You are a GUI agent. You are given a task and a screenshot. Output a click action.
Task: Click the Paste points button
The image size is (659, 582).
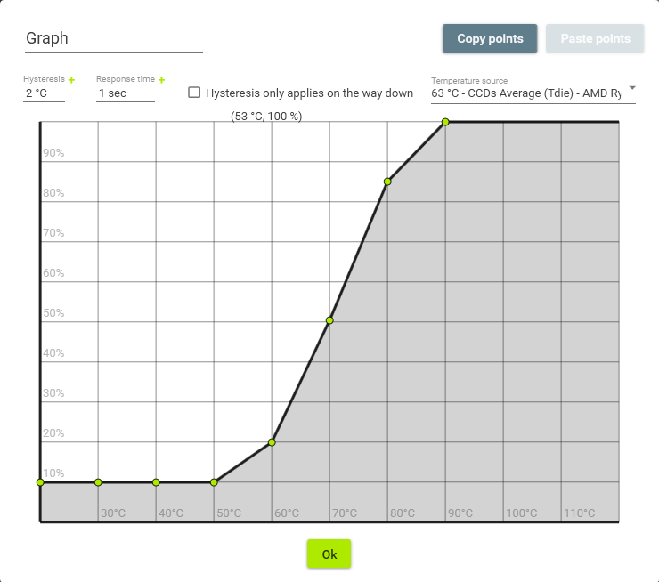tap(595, 38)
